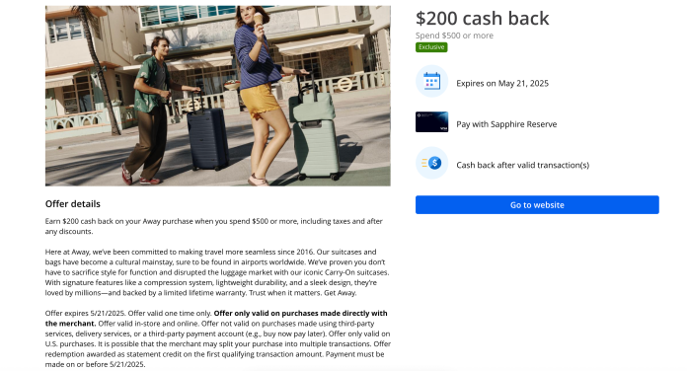Screen dimensions: 687x371
Task: Click the green Exclusive badge
Action: pyautogui.click(x=431, y=47)
